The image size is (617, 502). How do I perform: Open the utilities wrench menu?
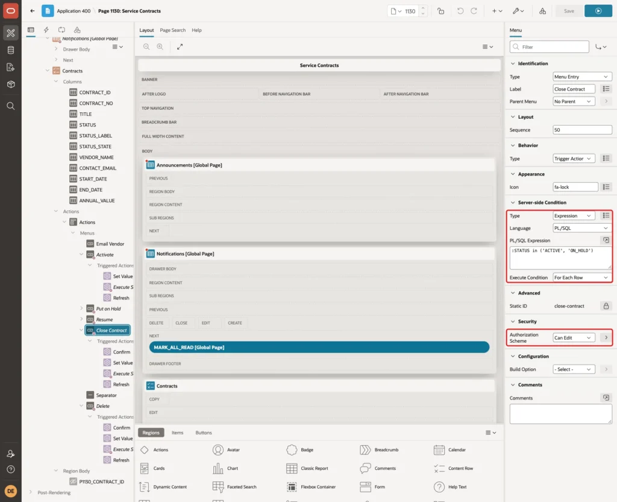point(518,11)
